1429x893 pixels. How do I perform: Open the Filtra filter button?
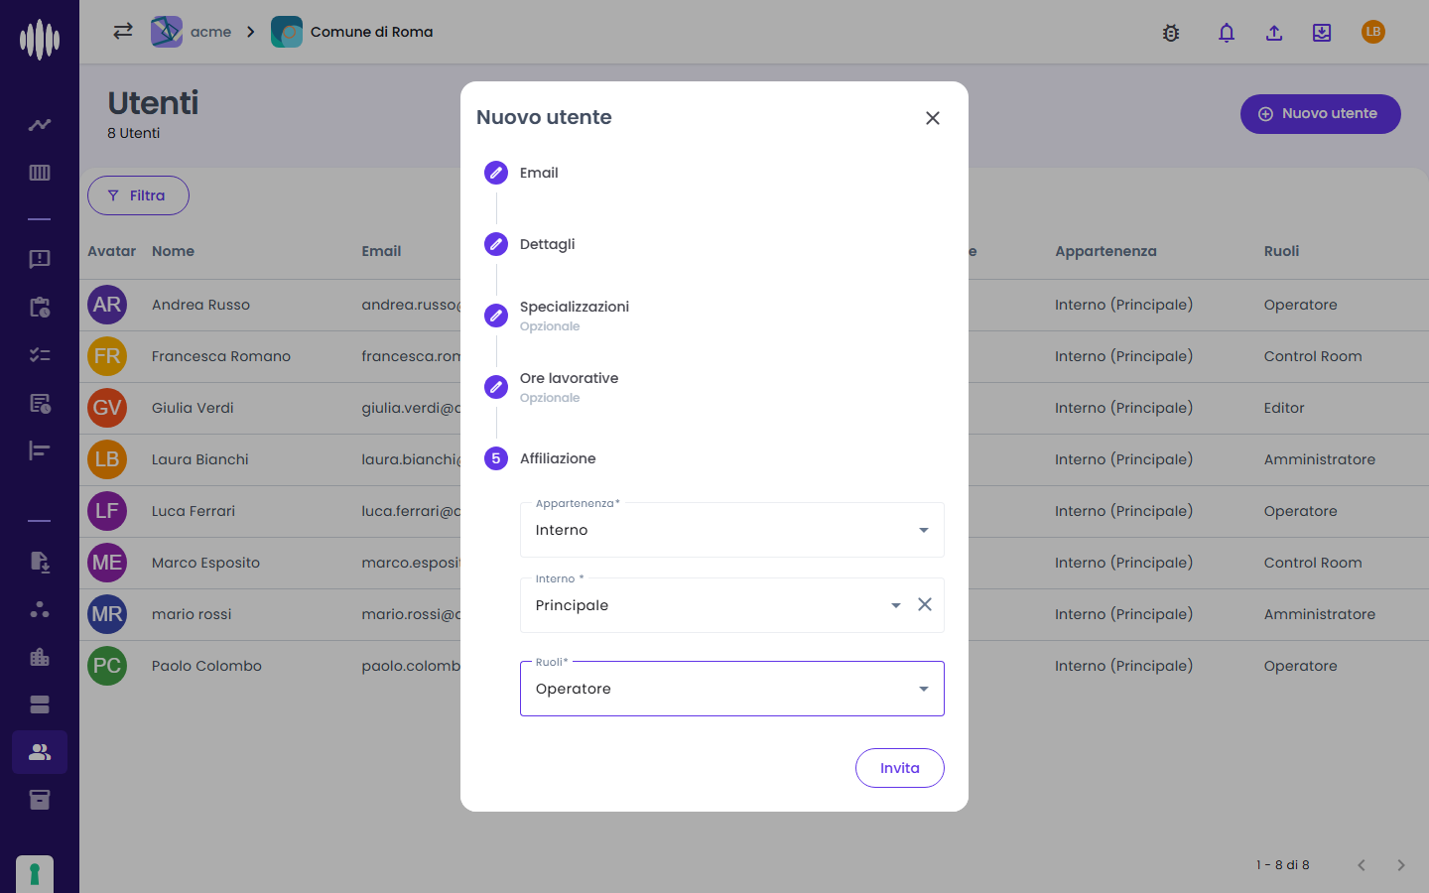point(138,195)
